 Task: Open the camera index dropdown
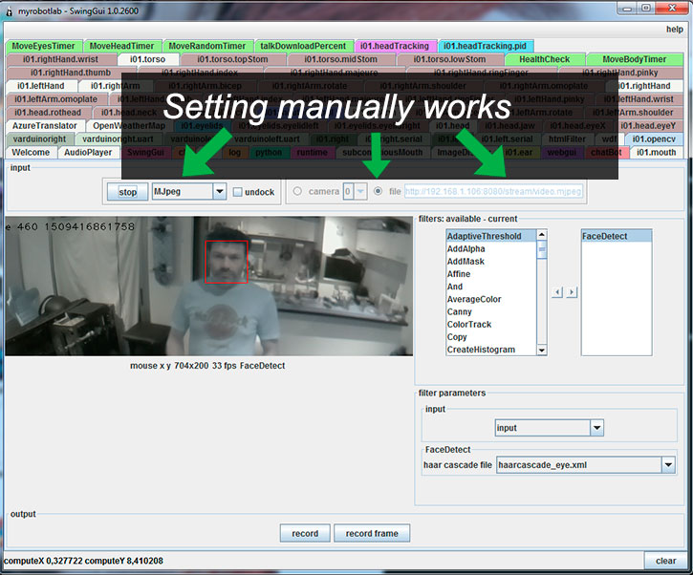click(360, 192)
